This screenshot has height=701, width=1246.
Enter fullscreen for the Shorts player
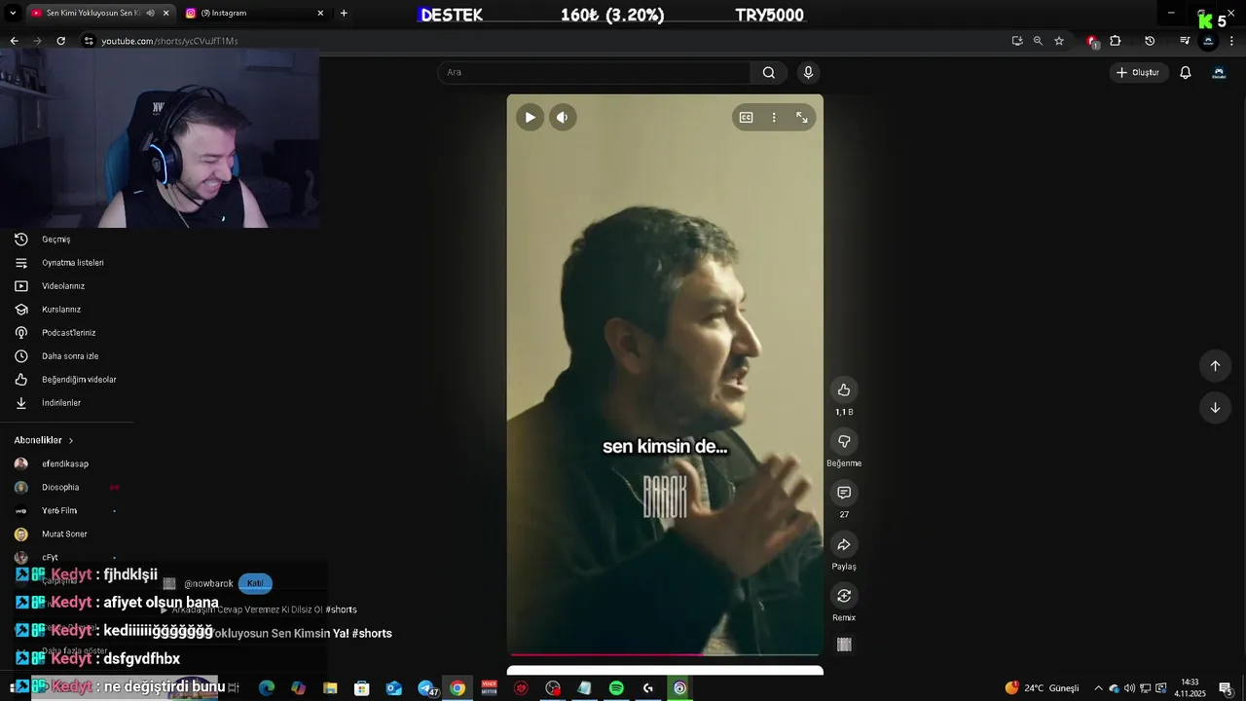coord(802,118)
